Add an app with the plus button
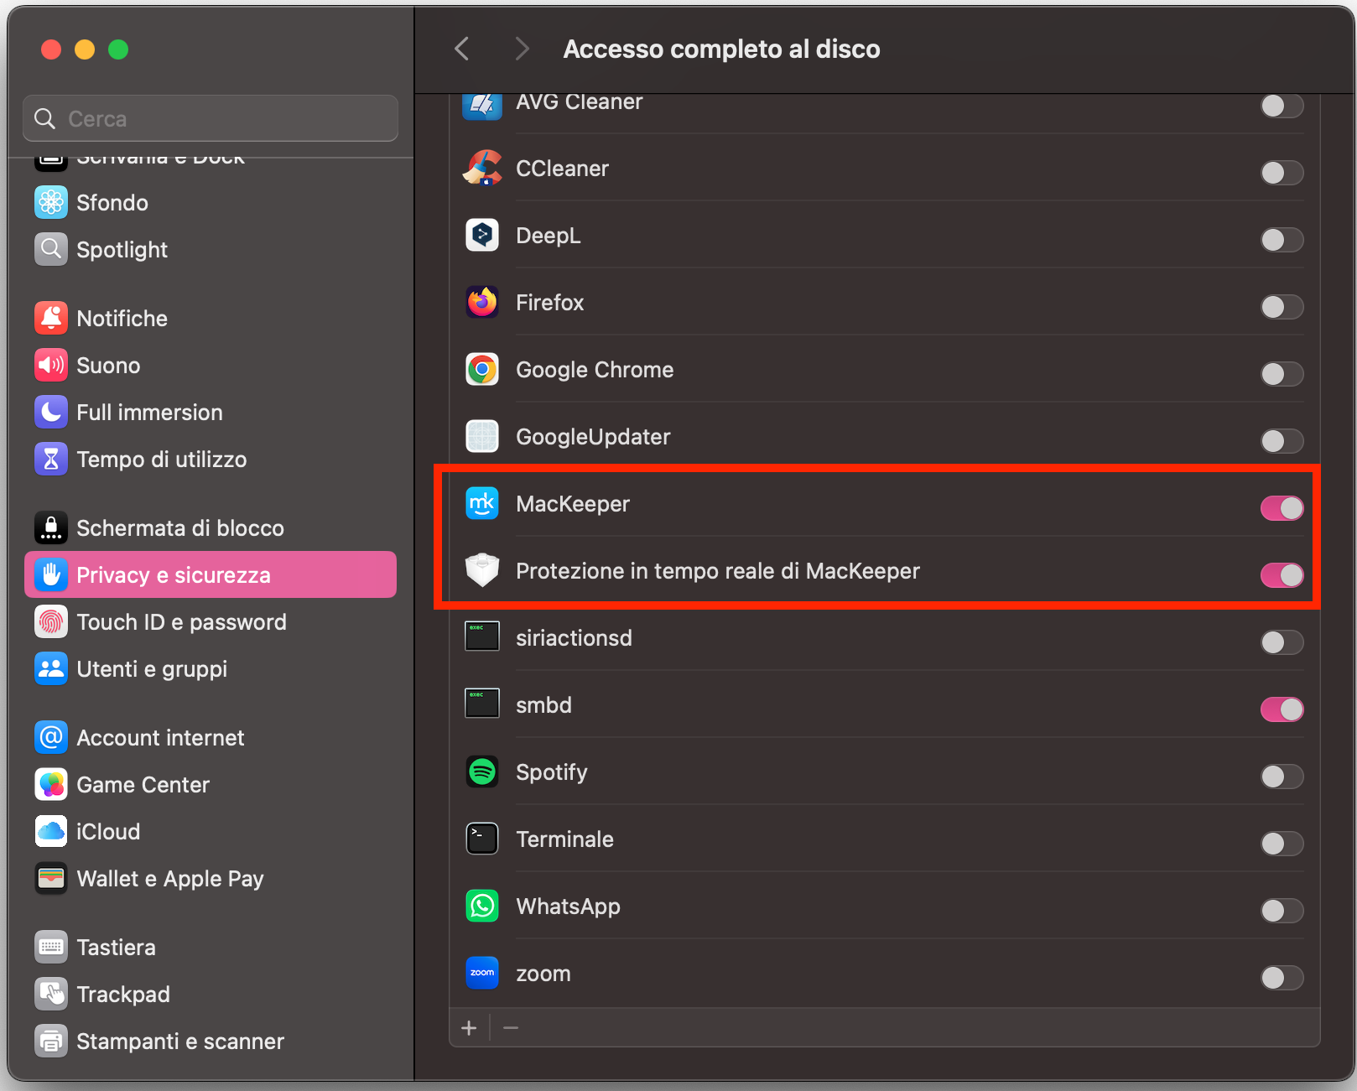Screen dimensions: 1357x1091 click(x=469, y=1027)
